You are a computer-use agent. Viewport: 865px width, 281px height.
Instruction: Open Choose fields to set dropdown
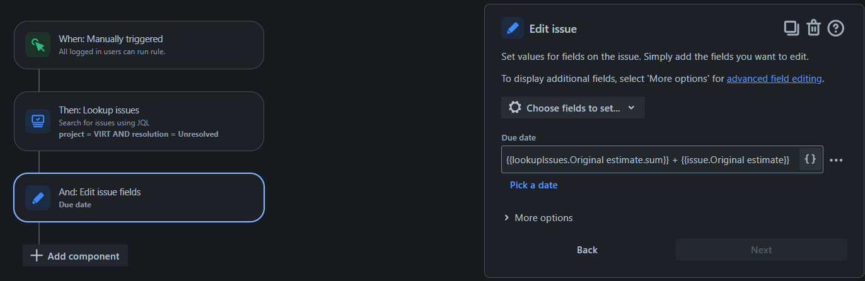coord(573,108)
